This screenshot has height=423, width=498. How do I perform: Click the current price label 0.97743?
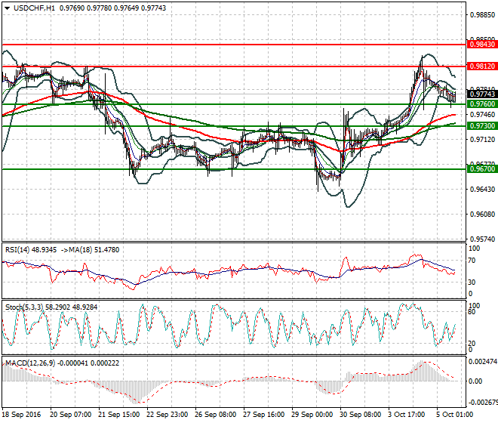pos(482,94)
